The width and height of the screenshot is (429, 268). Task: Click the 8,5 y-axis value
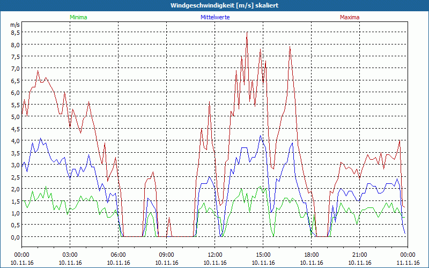point(16,33)
